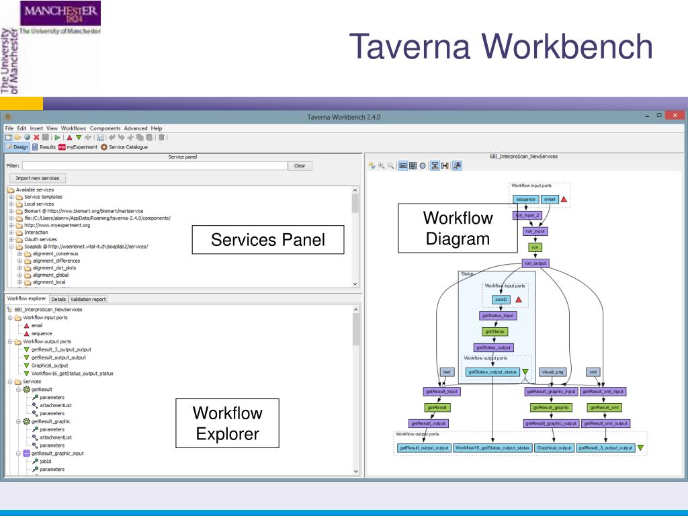This screenshot has width=688, height=516.
Task: Toggle the vertical layout icon in the diagram toolbar
Action: tap(435, 165)
